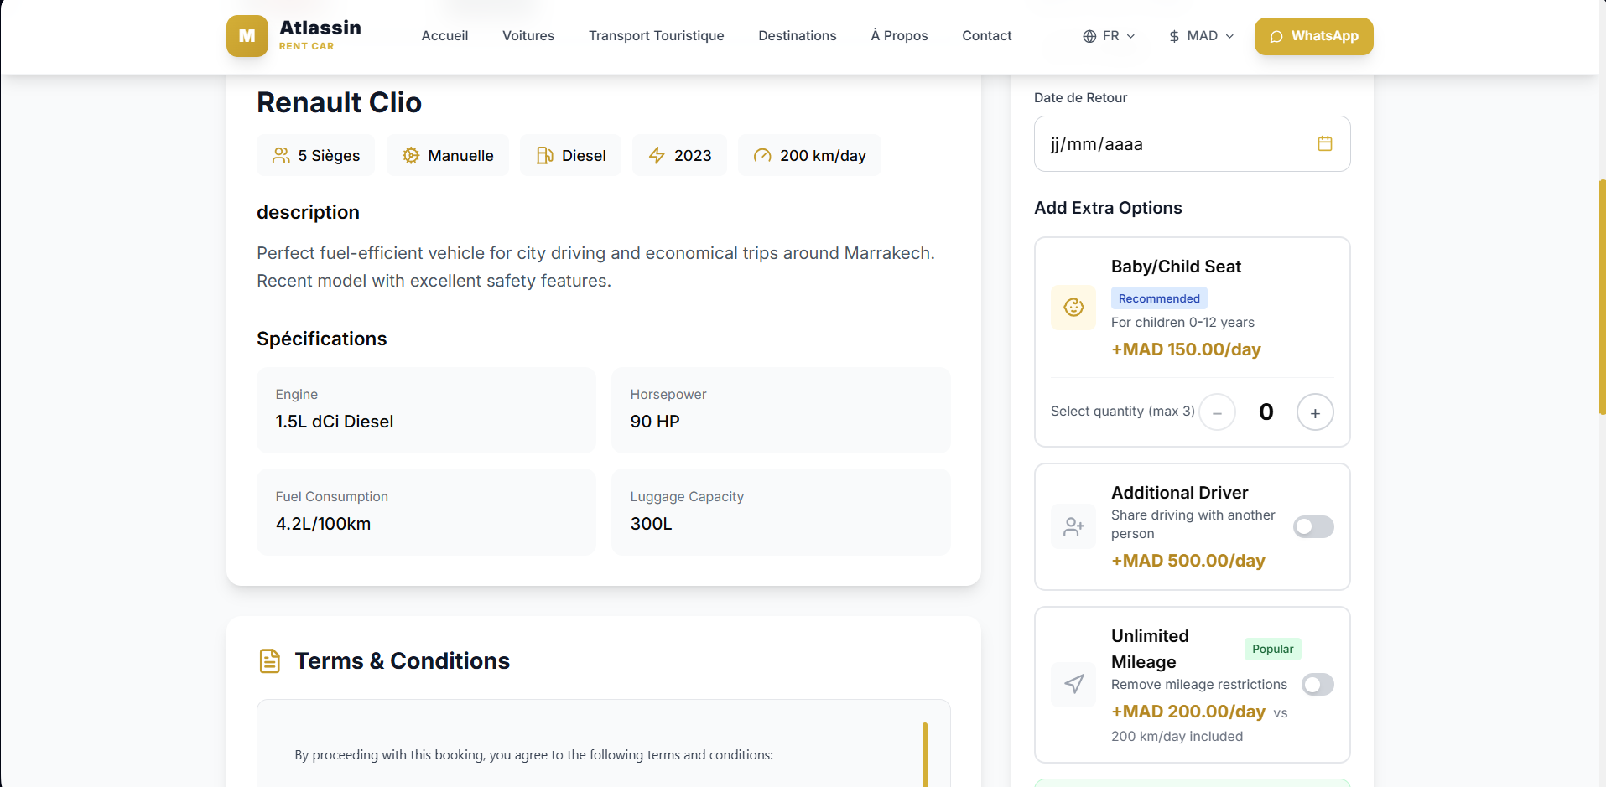Click the WhatsApp chat bubble icon
Image resolution: width=1606 pixels, height=787 pixels.
[1276, 37]
